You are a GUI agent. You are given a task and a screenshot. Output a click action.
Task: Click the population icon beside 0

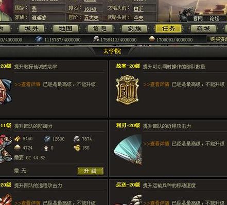click(46, 148)
